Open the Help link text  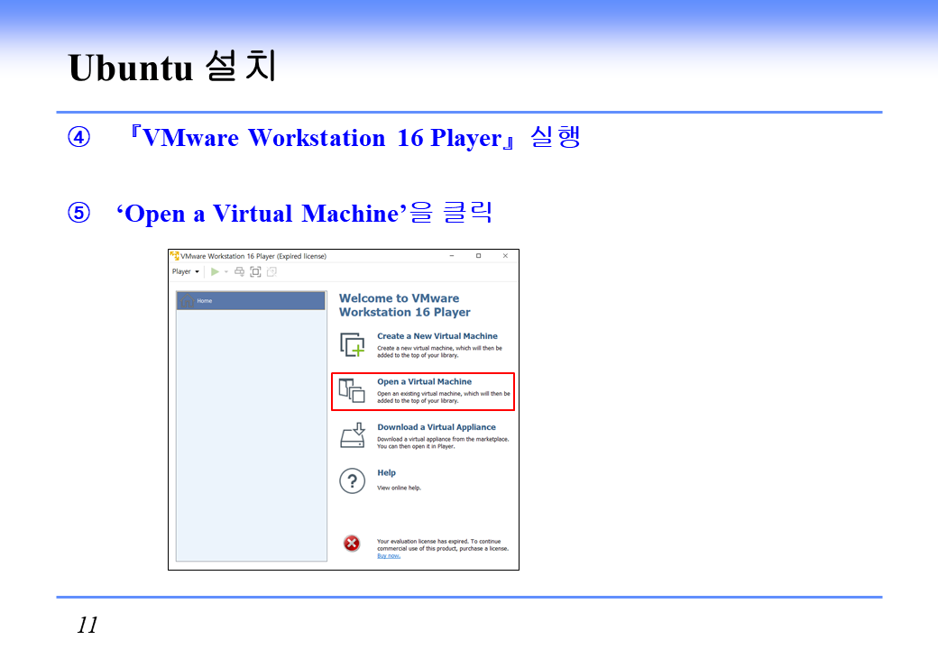pyautogui.click(x=386, y=472)
